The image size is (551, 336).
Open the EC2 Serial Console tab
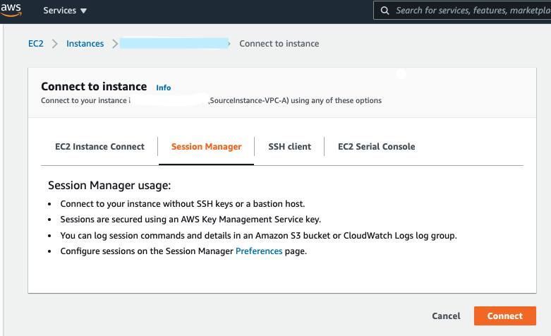pos(376,147)
